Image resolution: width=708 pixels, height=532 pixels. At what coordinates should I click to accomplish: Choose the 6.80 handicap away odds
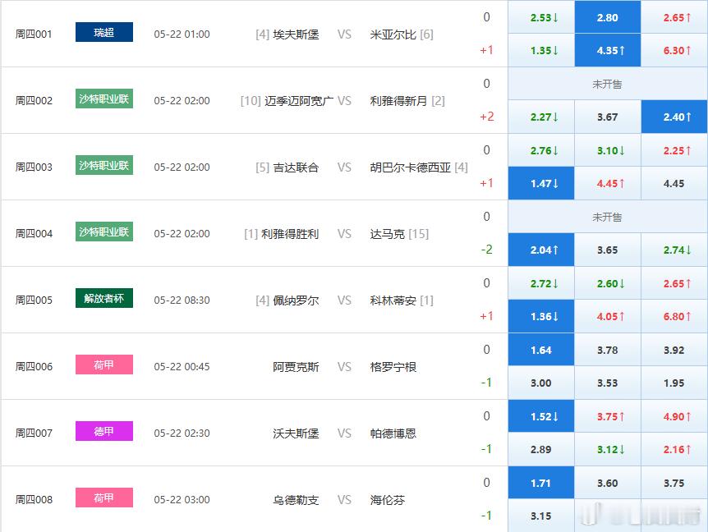[674, 316]
